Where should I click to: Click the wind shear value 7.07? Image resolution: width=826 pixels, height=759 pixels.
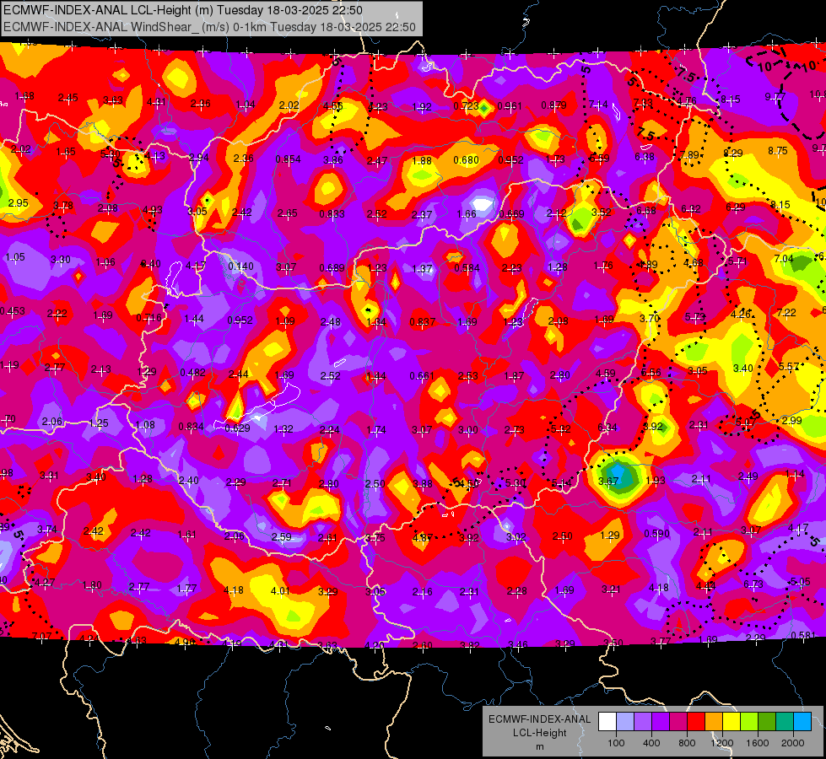[x=41, y=636]
